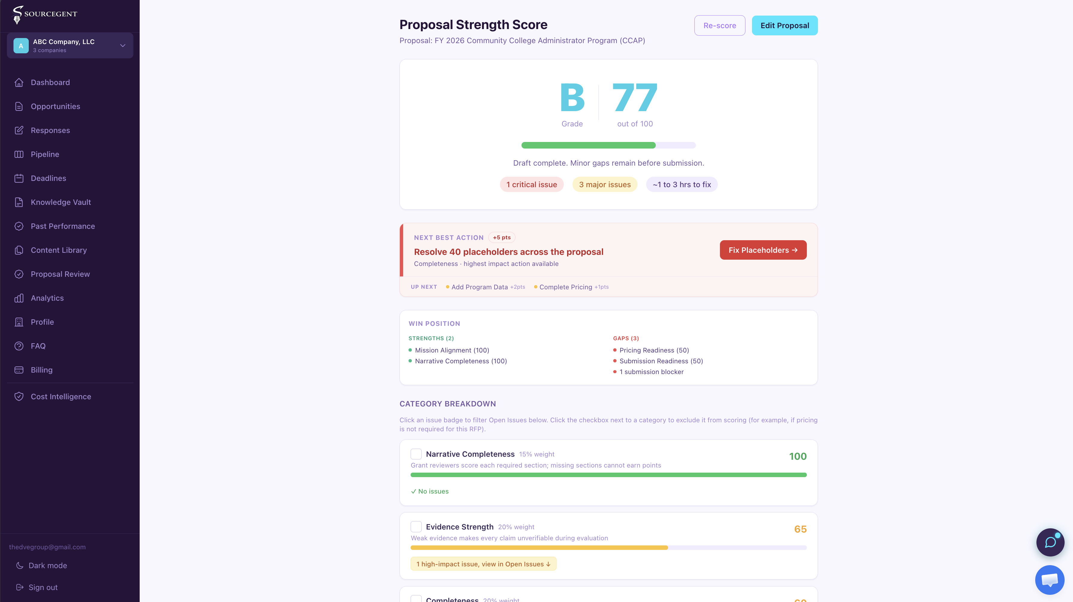Viewport: 1073px width, 602px height.
Task: Open the dark chat bubble widget
Action: [x=1050, y=542]
